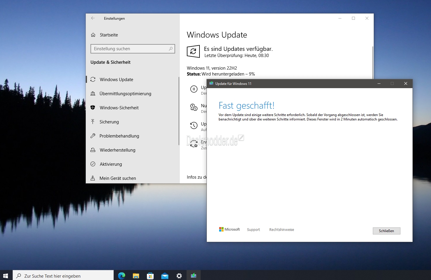Click 'Windows 11, version 22H2' text

pyautogui.click(x=212, y=68)
